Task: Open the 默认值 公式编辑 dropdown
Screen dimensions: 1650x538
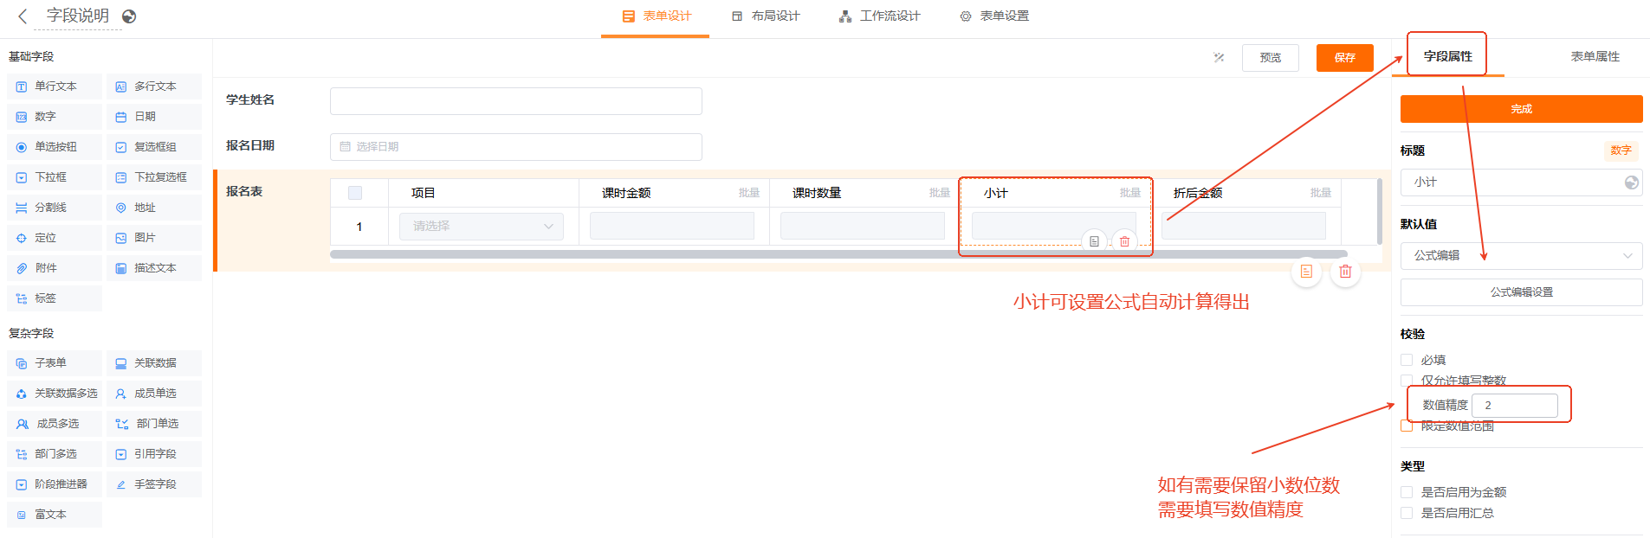Action: (x=1521, y=256)
